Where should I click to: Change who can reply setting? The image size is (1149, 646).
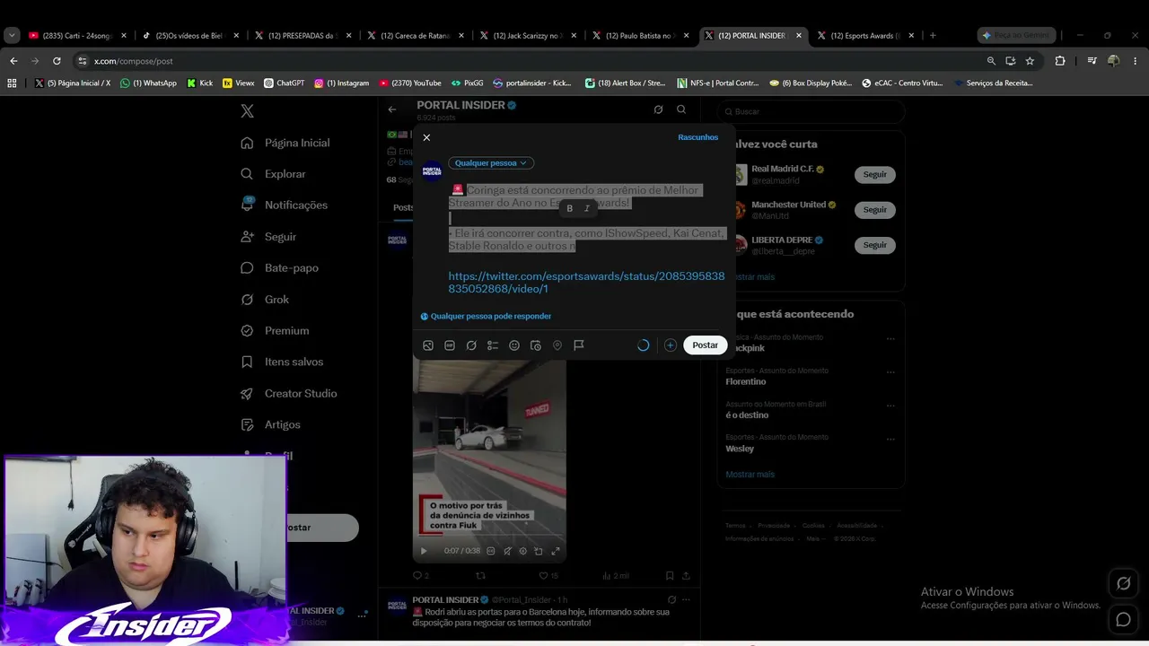pyautogui.click(x=486, y=316)
